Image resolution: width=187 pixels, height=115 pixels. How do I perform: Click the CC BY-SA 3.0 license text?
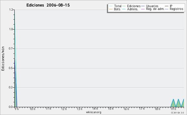coord(177,113)
